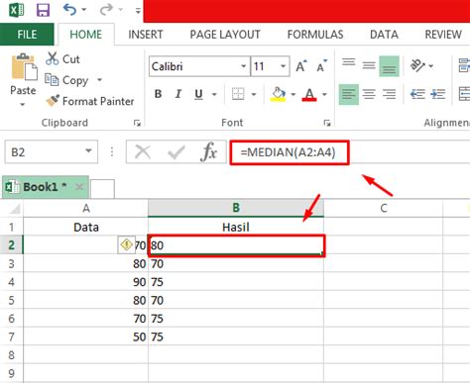Redo the last undone action
The width and height of the screenshot is (470, 383).
tap(106, 10)
